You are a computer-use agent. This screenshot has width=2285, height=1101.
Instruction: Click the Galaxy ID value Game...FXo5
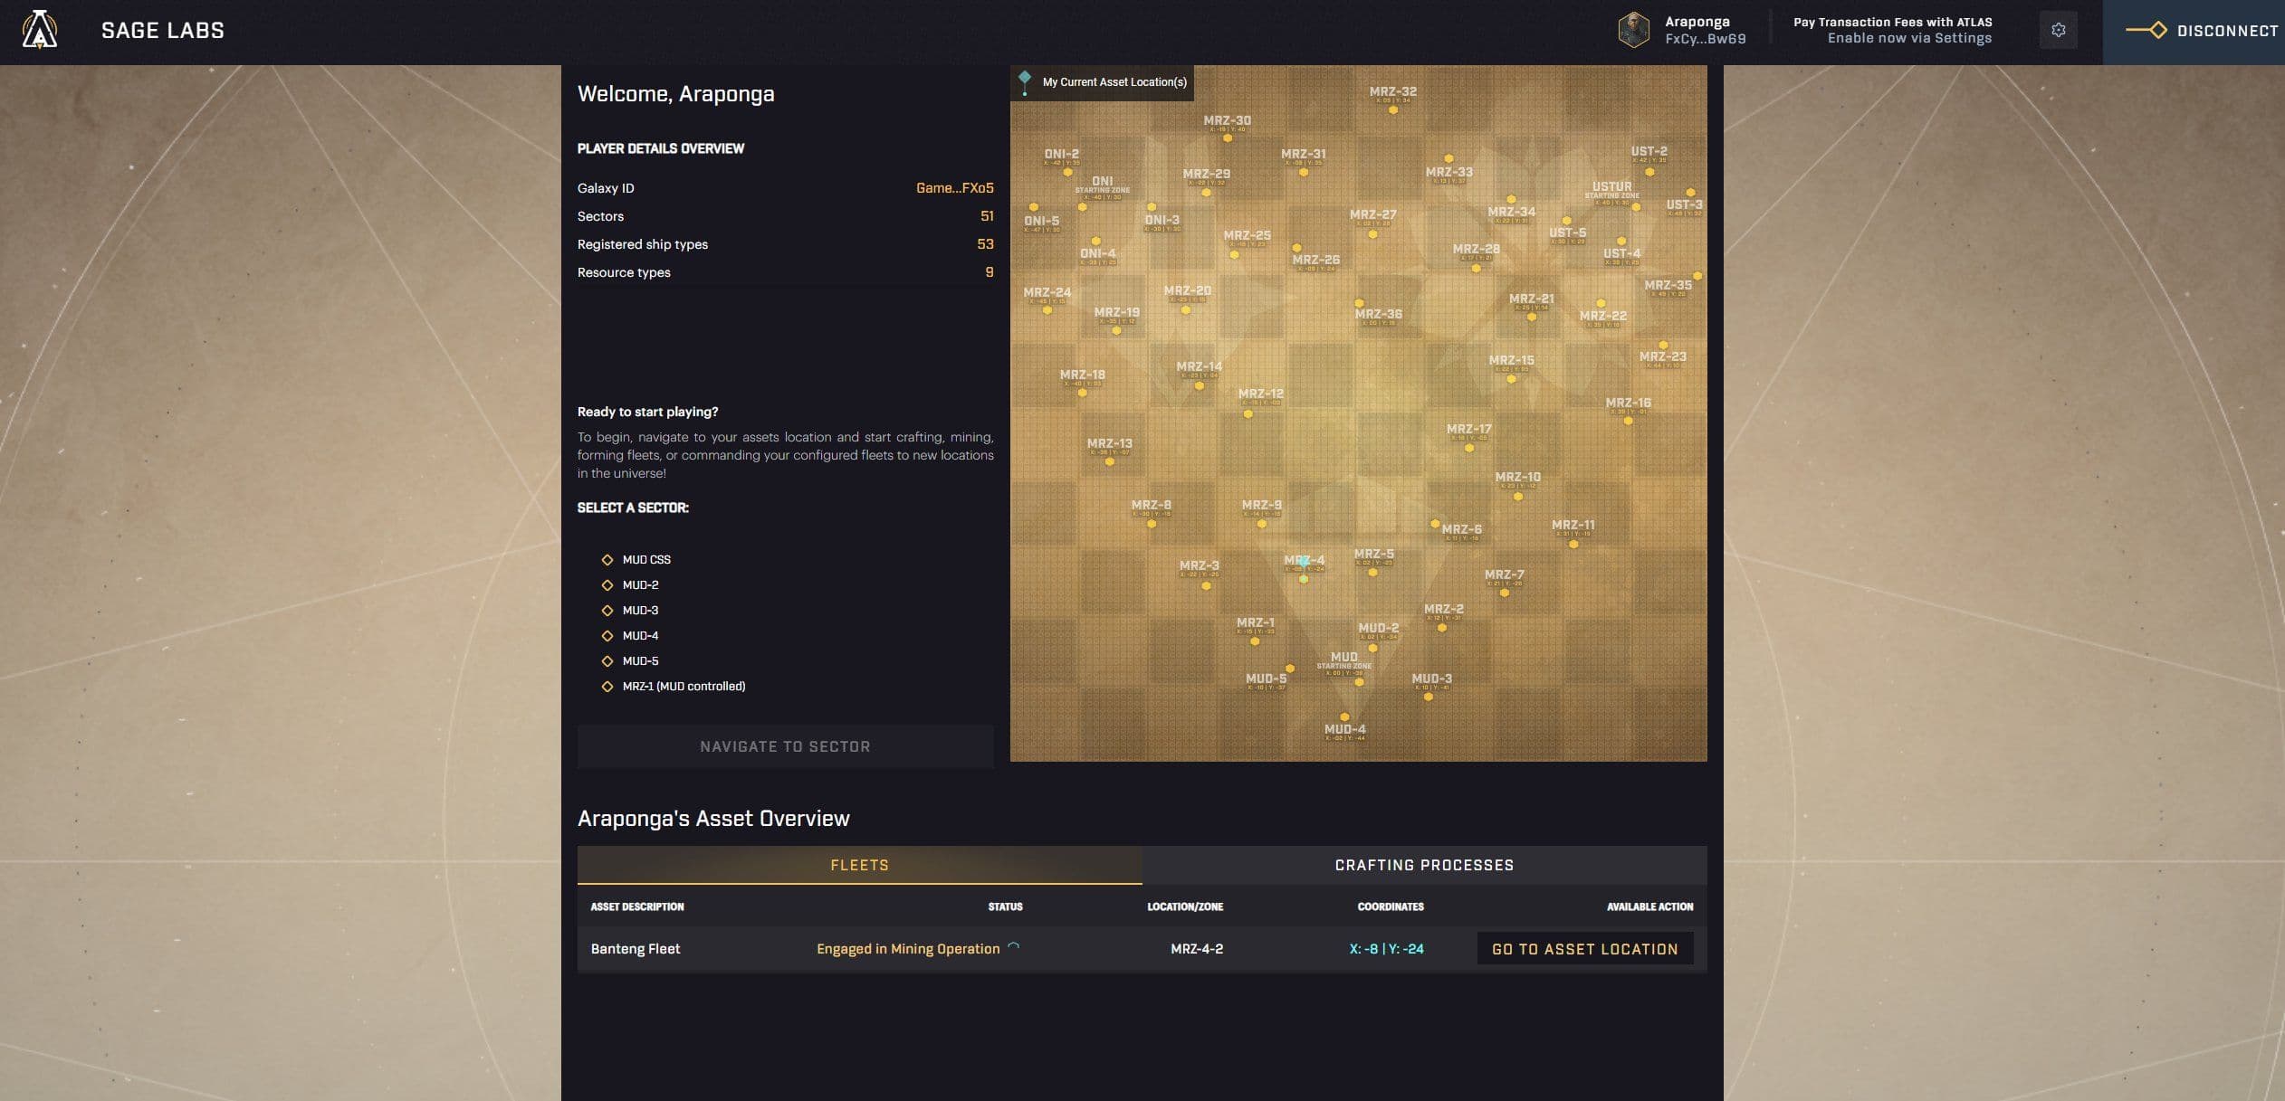954,188
